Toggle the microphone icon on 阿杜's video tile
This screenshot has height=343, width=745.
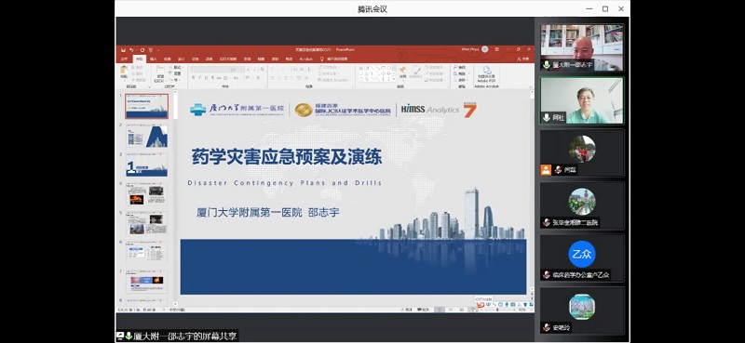pos(547,117)
